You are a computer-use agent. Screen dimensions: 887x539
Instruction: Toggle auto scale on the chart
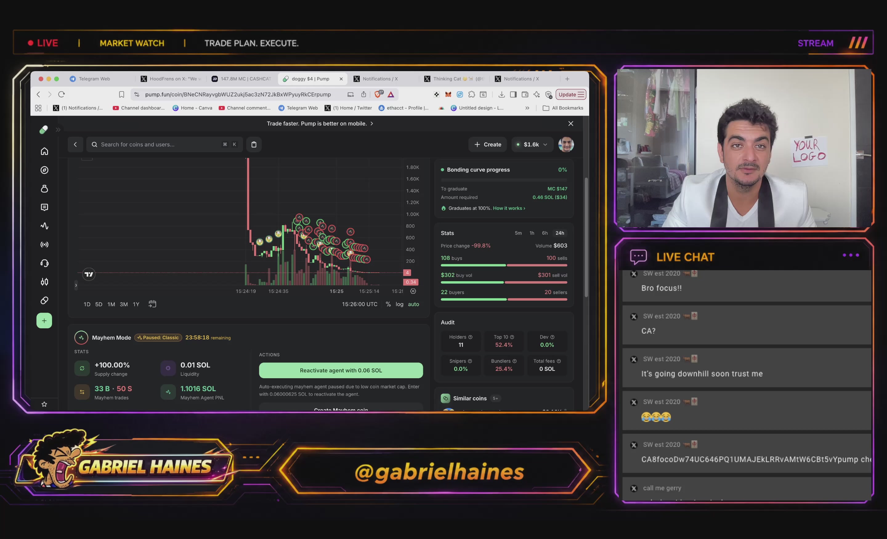pos(413,304)
